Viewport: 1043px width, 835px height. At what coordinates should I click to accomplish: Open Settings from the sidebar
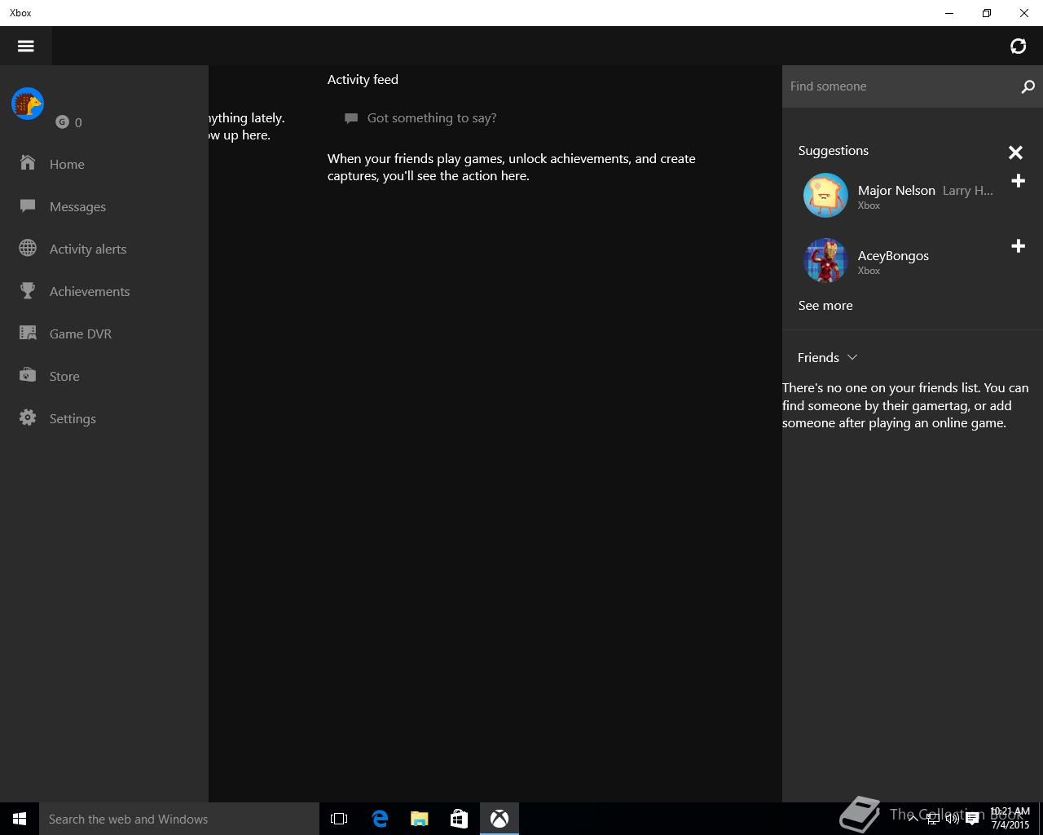point(104,418)
